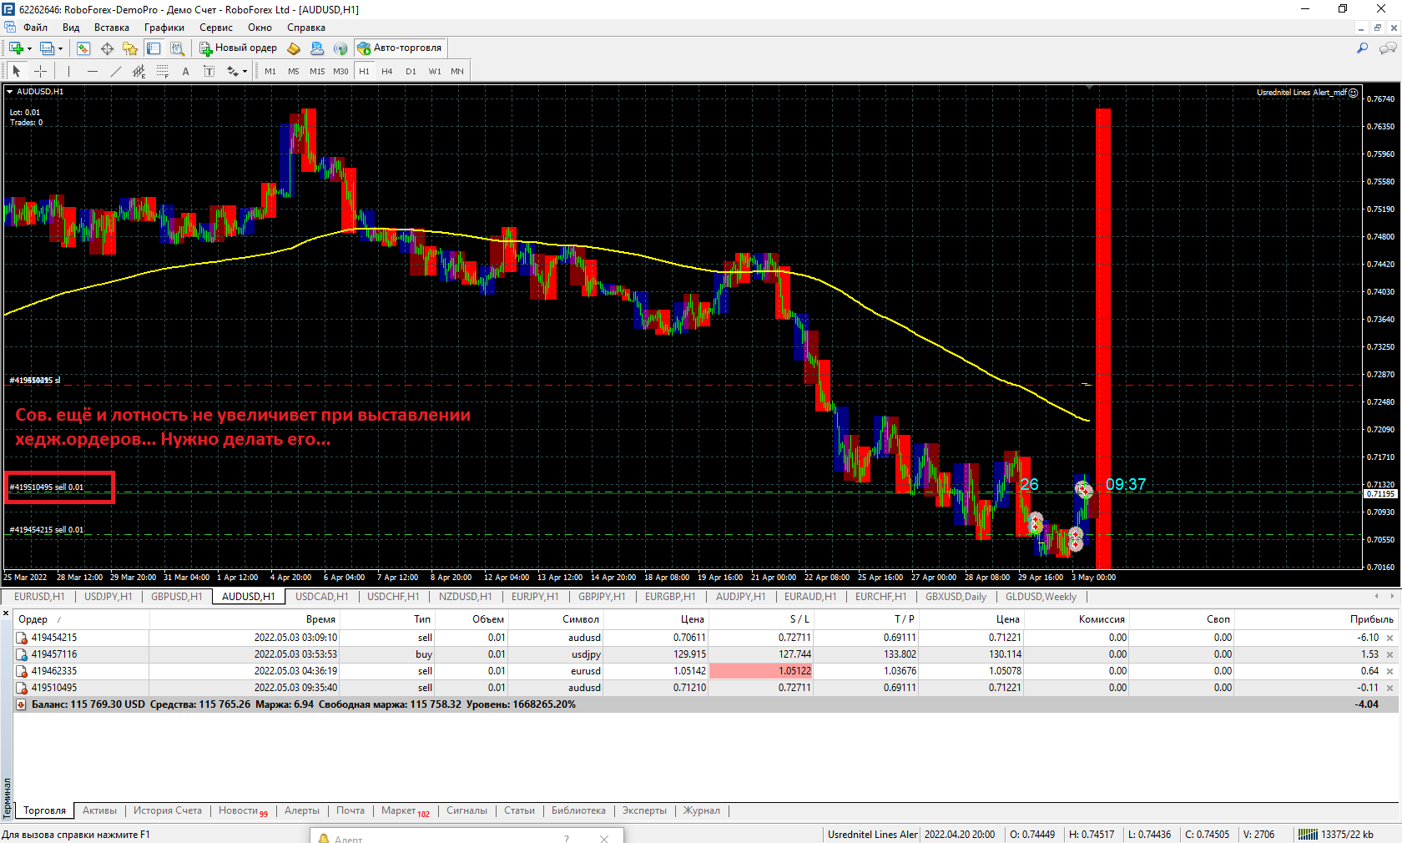Open the Сервис menu
Image resolution: width=1402 pixels, height=843 pixels.
coord(216,28)
